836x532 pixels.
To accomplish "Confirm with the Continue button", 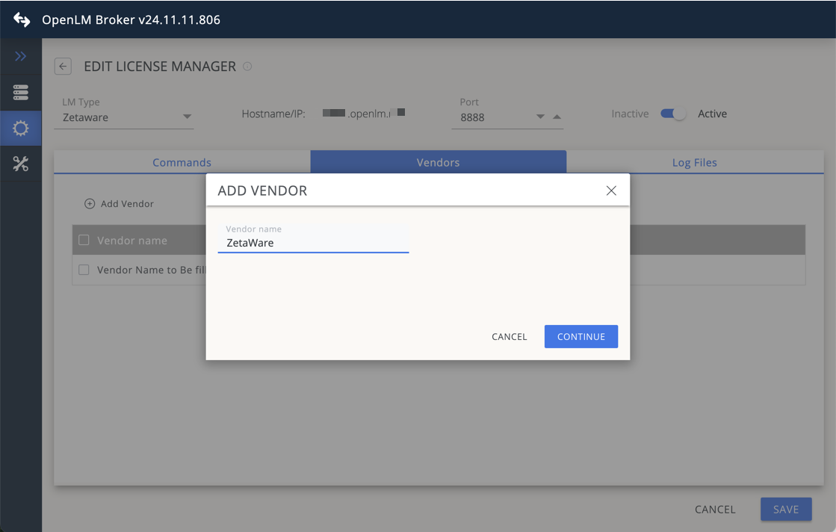I will click(581, 336).
